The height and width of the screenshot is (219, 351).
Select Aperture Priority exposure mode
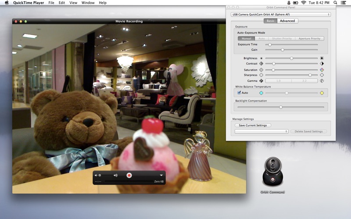pos(309,39)
